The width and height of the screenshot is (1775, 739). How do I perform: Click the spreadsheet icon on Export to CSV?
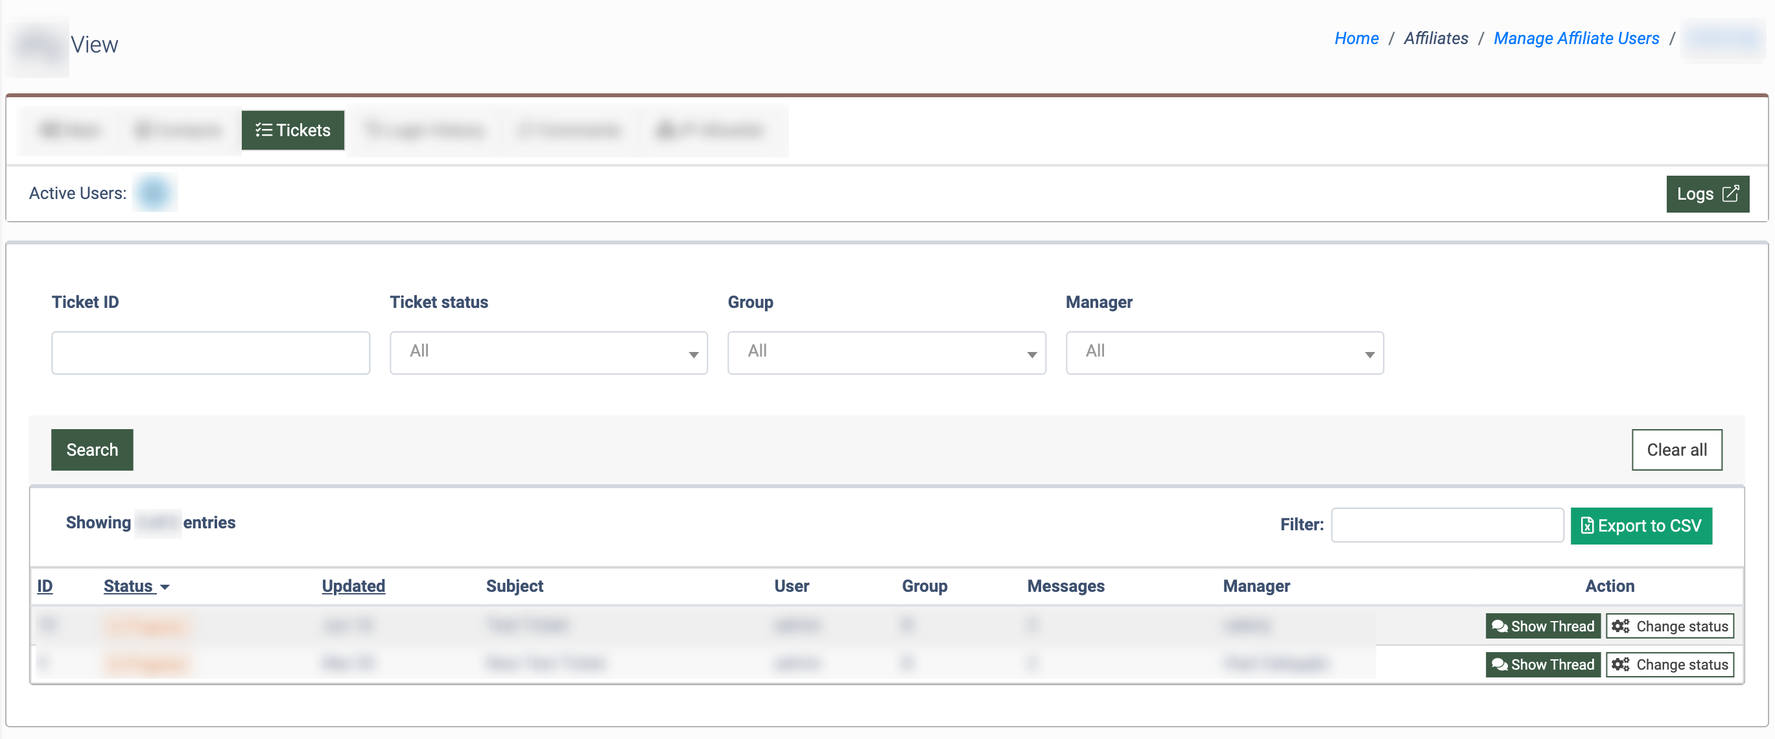coord(1587,526)
